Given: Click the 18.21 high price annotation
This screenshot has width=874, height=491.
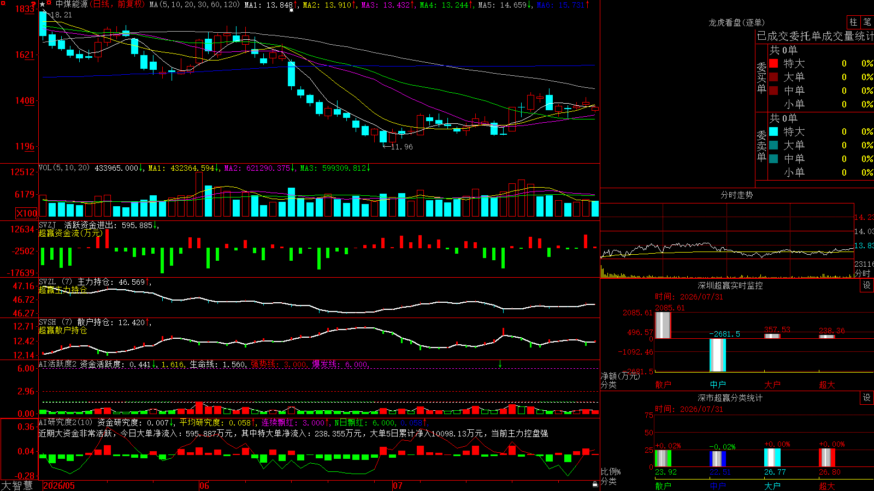Looking at the screenshot, I should coord(61,15).
